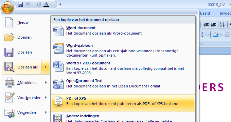Open the line spacing dropdown arrow
This screenshot has width=231, height=122.
(x=208, y=35)
